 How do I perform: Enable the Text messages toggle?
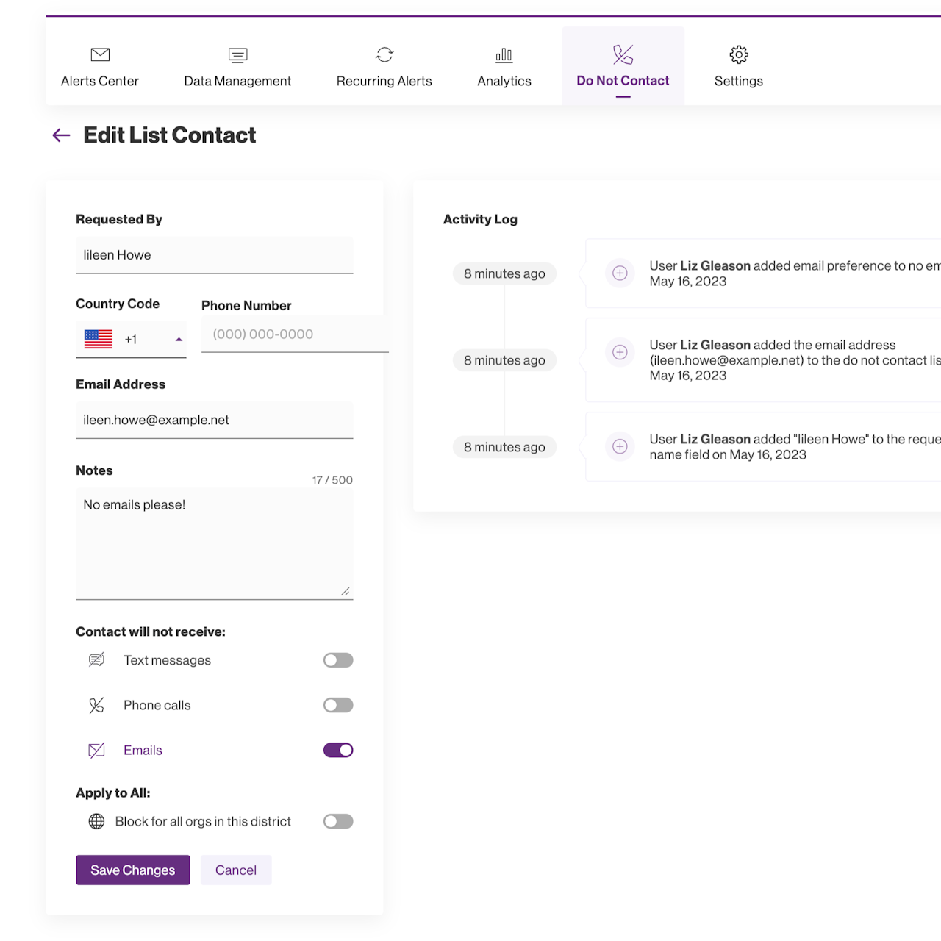click(338, 660)
